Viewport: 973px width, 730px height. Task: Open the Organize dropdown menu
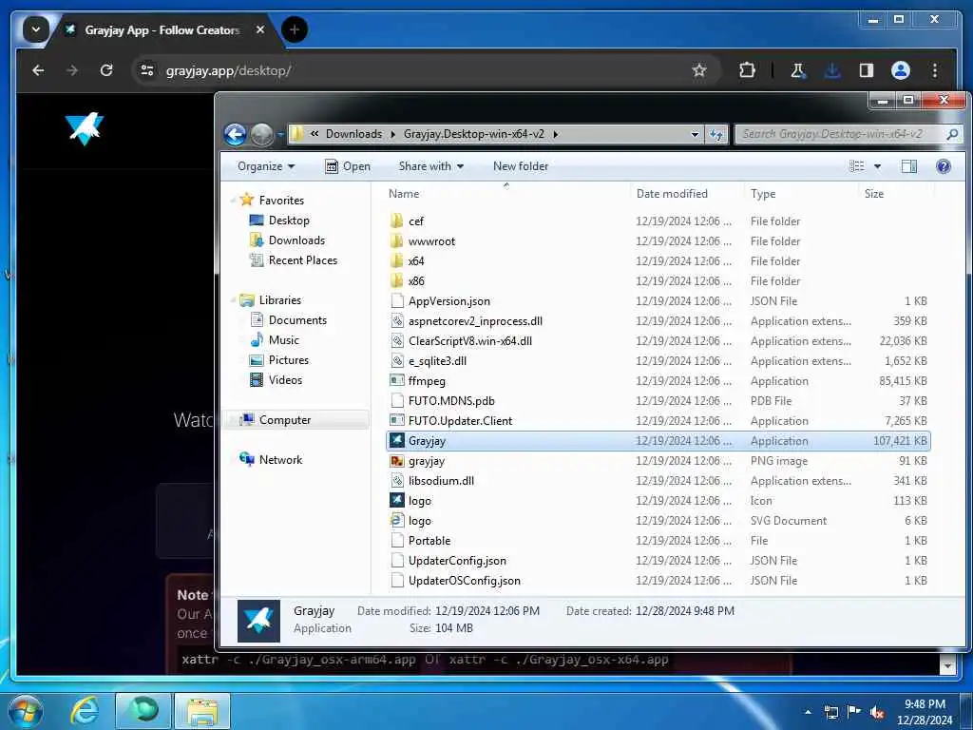(x=266, y=166)
